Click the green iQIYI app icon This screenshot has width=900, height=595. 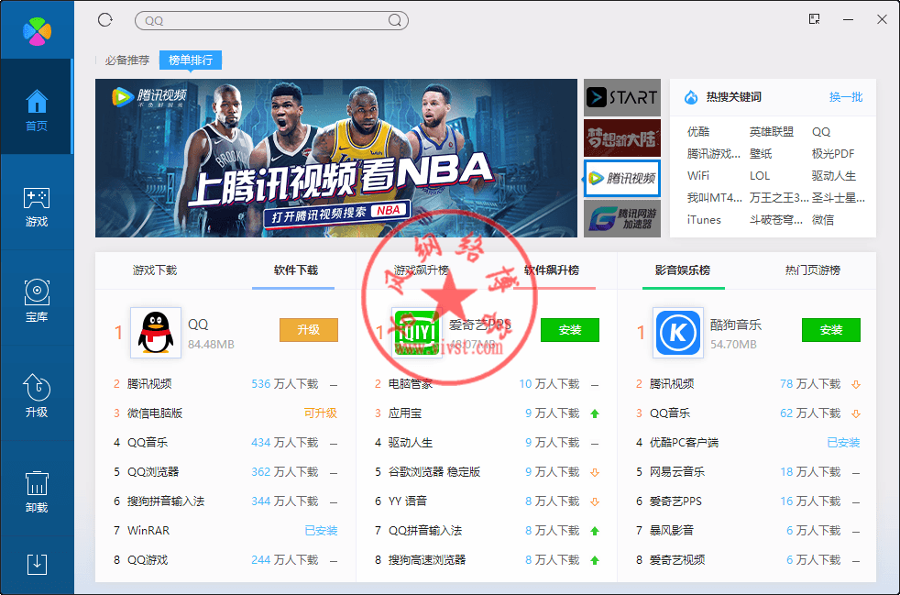click(x=417, y=333)
